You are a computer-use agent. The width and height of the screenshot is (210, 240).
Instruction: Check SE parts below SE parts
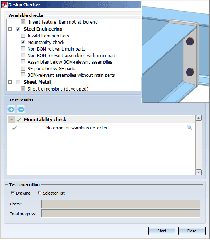(x=23, y=68)
